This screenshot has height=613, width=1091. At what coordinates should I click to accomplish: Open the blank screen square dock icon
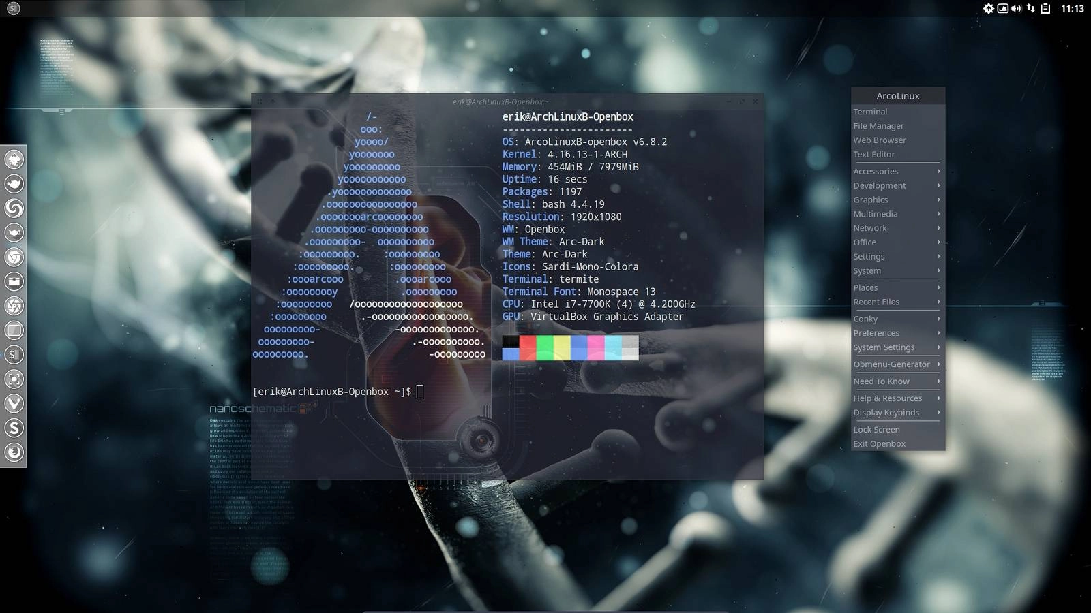pos(14,330)
